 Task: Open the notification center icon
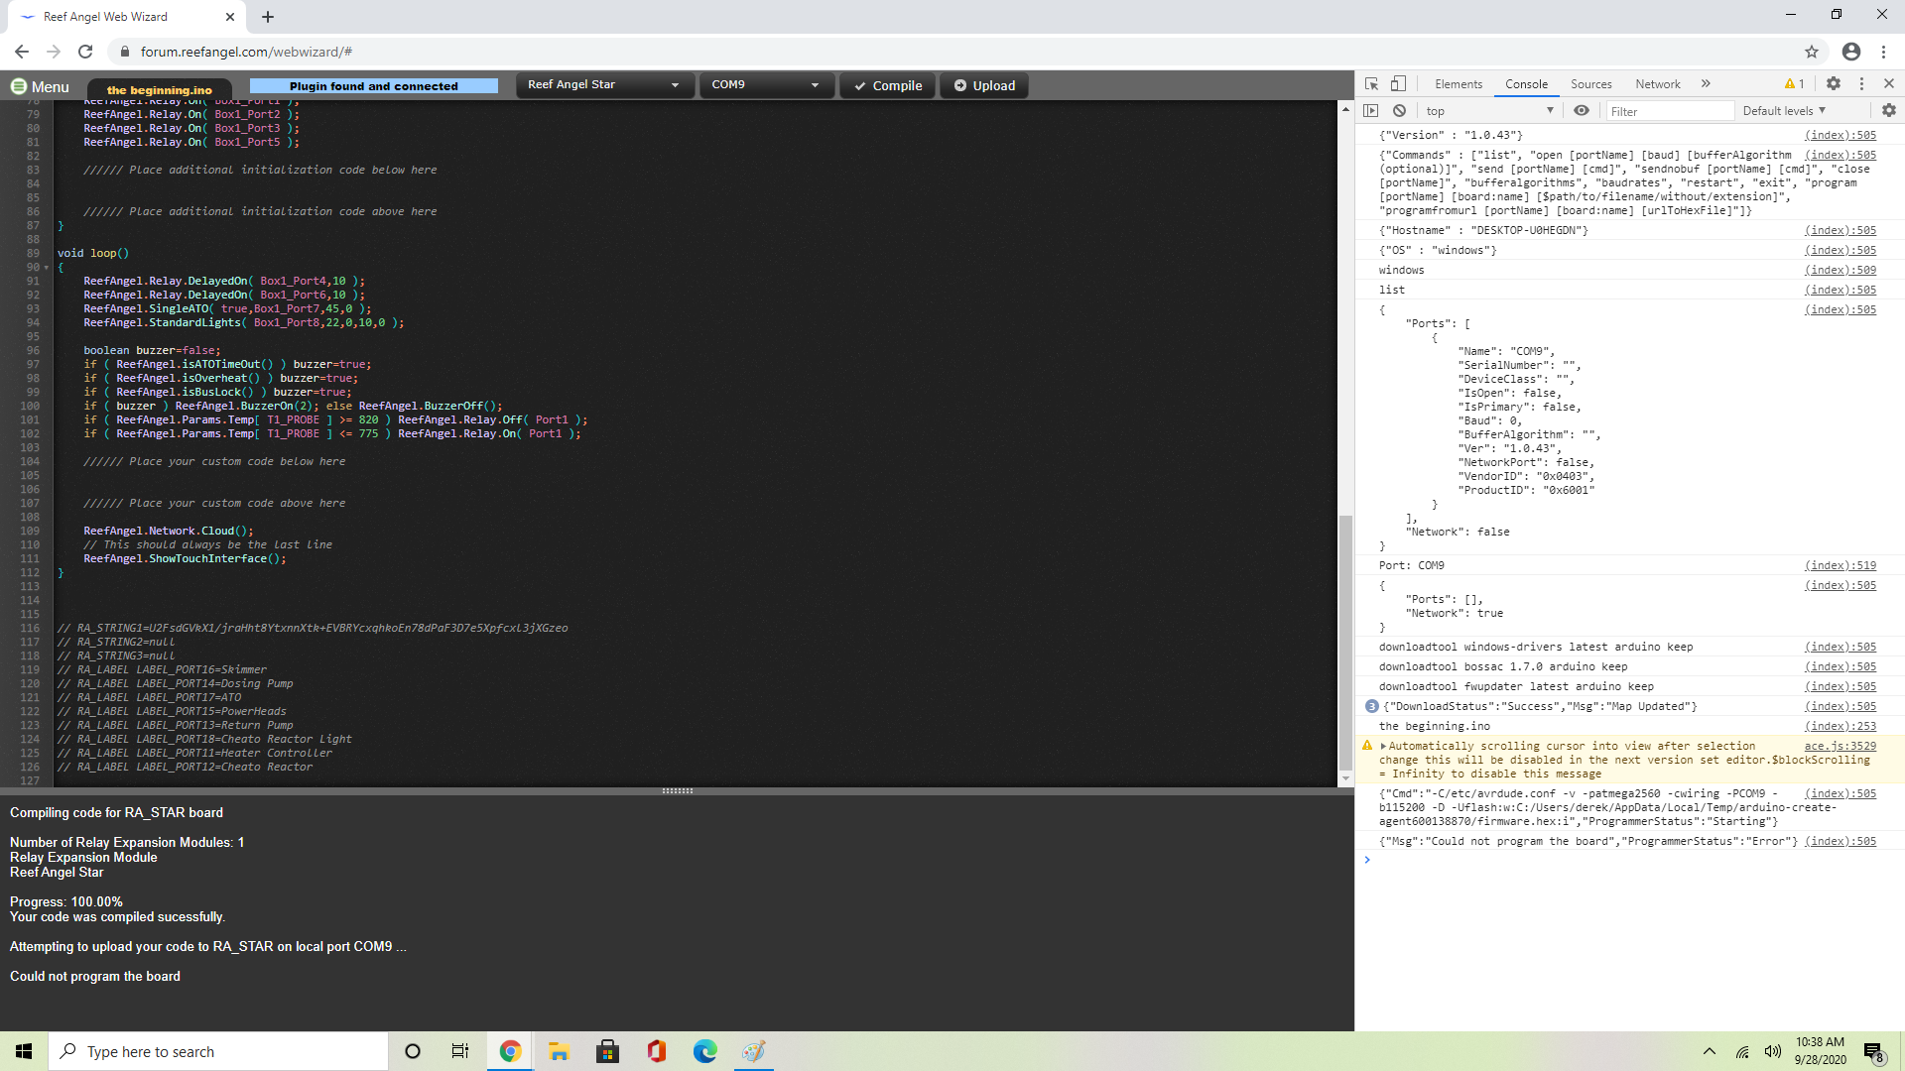pos(1873,1052)
